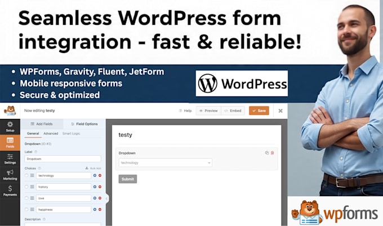This screenshot has height=226, width=383.
Task: Open the Smart Logic sub-tab
Action: tap(71, 134)
